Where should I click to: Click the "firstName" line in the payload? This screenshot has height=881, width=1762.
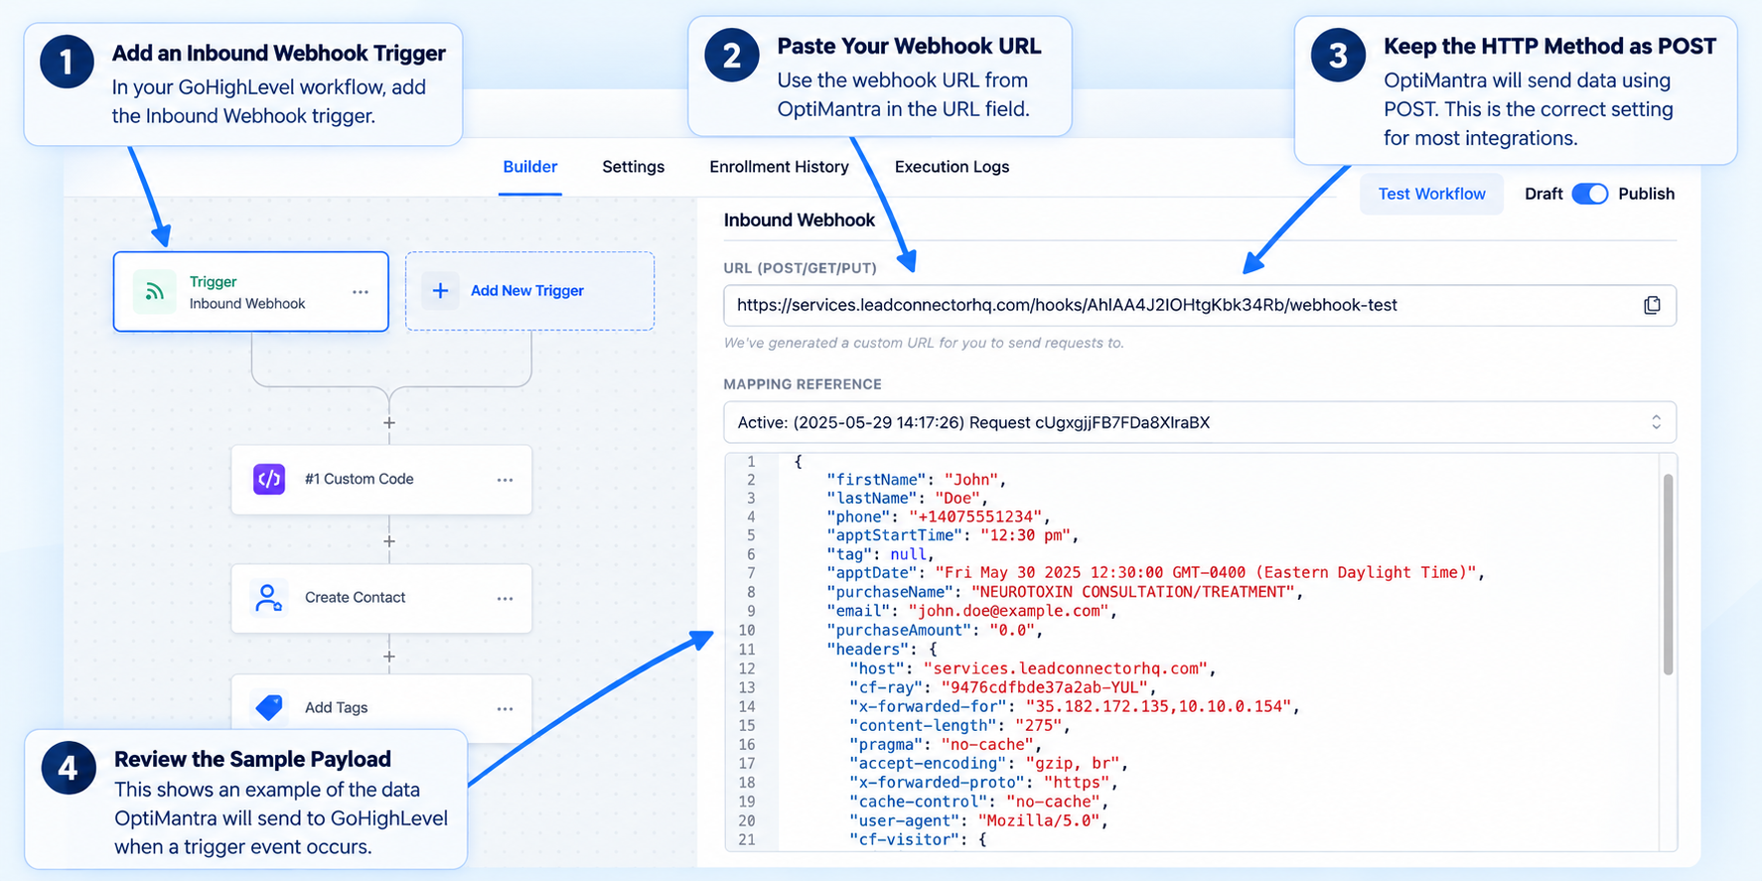tap(916, 480)
